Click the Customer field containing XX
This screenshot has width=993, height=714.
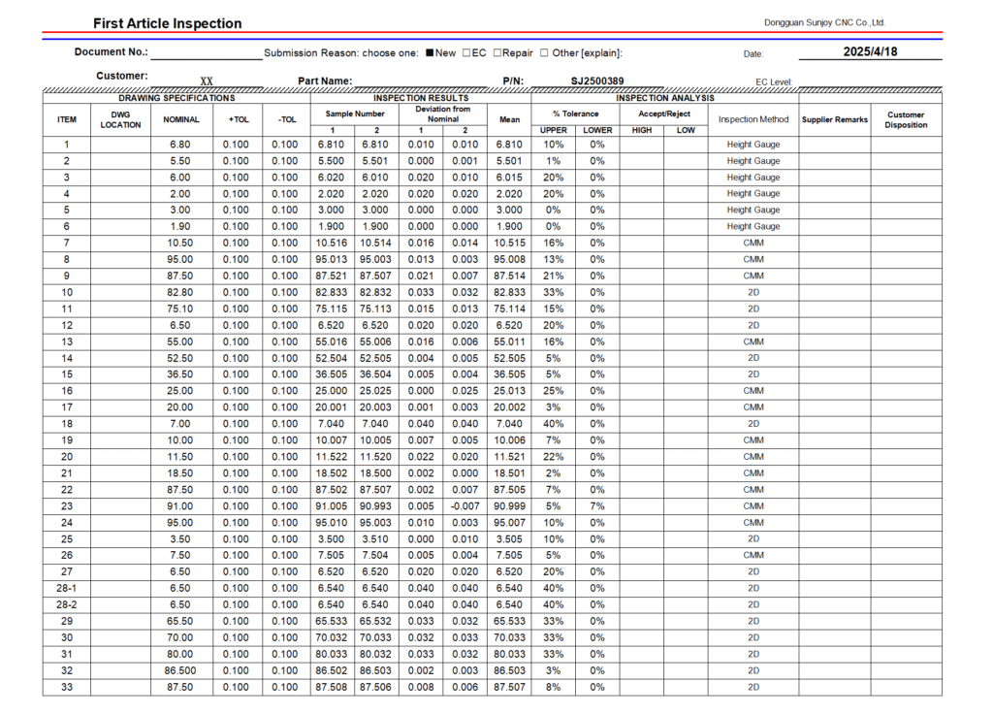pyautogui.click(x=207, y=81)
